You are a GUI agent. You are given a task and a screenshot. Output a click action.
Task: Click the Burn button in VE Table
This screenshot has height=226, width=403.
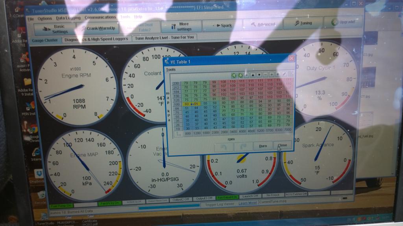click(x=263, y=146)
